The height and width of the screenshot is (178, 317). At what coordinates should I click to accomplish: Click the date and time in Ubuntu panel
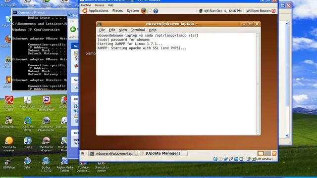(x=225, y=11)
